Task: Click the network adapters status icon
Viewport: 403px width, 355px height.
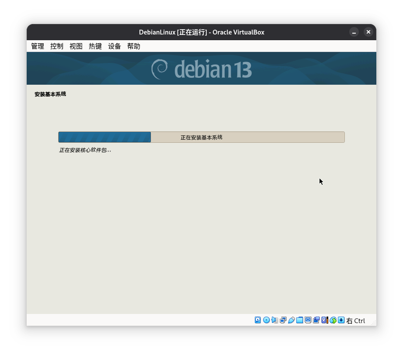Action: coord(283,320)
